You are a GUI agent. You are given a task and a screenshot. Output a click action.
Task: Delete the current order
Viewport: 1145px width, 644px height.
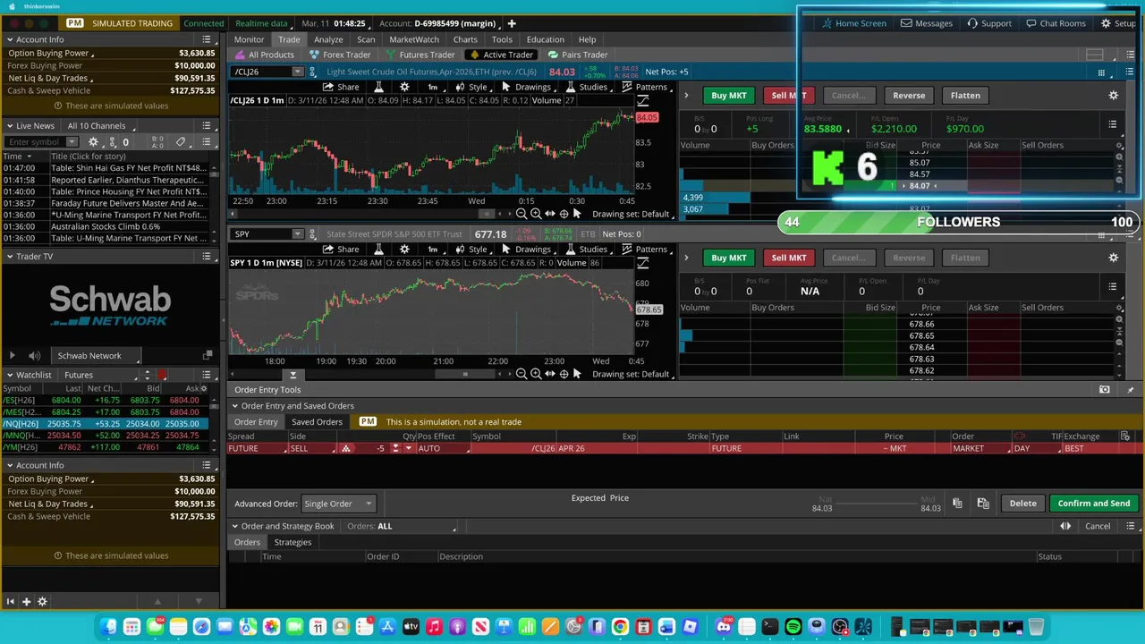[x=1023, y=504]
